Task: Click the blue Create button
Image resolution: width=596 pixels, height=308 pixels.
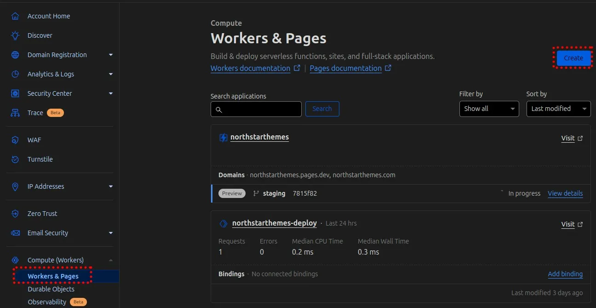Action: [x=573, y=58]
